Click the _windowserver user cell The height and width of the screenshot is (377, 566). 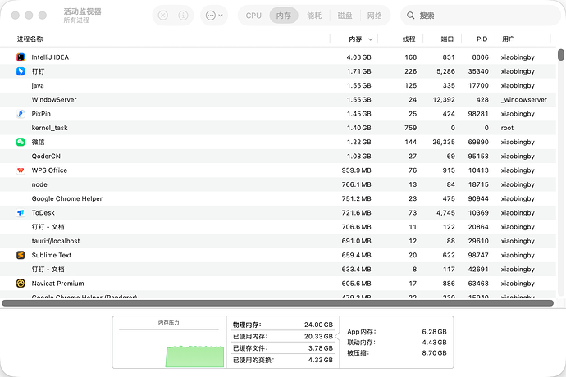[x=524, y=99]
